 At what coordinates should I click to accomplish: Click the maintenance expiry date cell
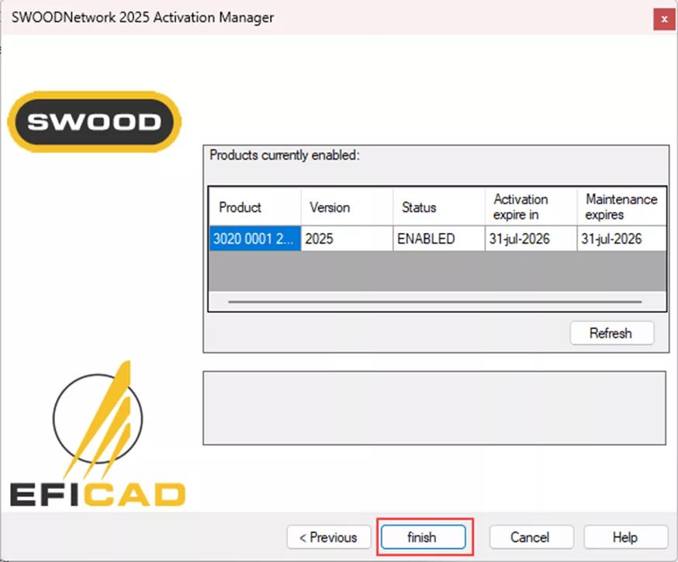pyautogui.click(x=621, y=239)
